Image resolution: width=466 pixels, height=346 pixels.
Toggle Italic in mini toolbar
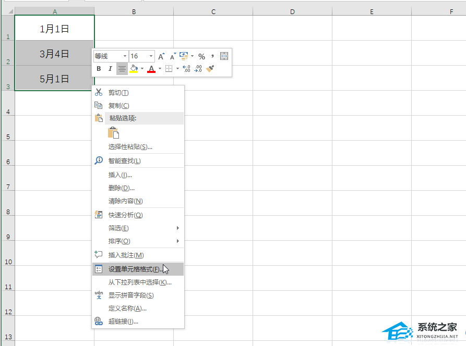110,69
